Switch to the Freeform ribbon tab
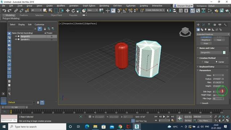 [x=24, y=15]
